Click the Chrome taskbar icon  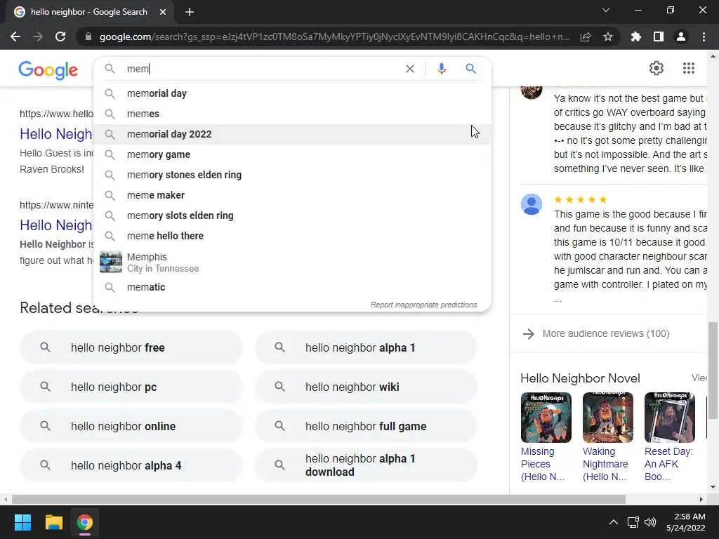[x=85, y=522]
